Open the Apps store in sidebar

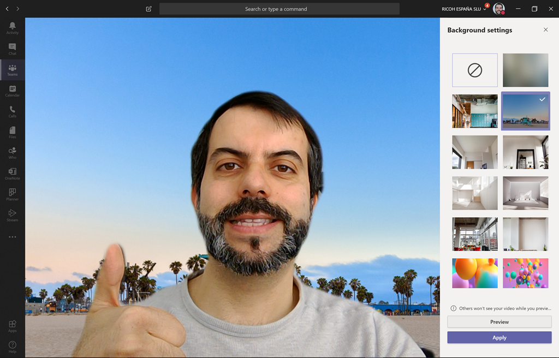pyautogui.click(x=12, y=326)
